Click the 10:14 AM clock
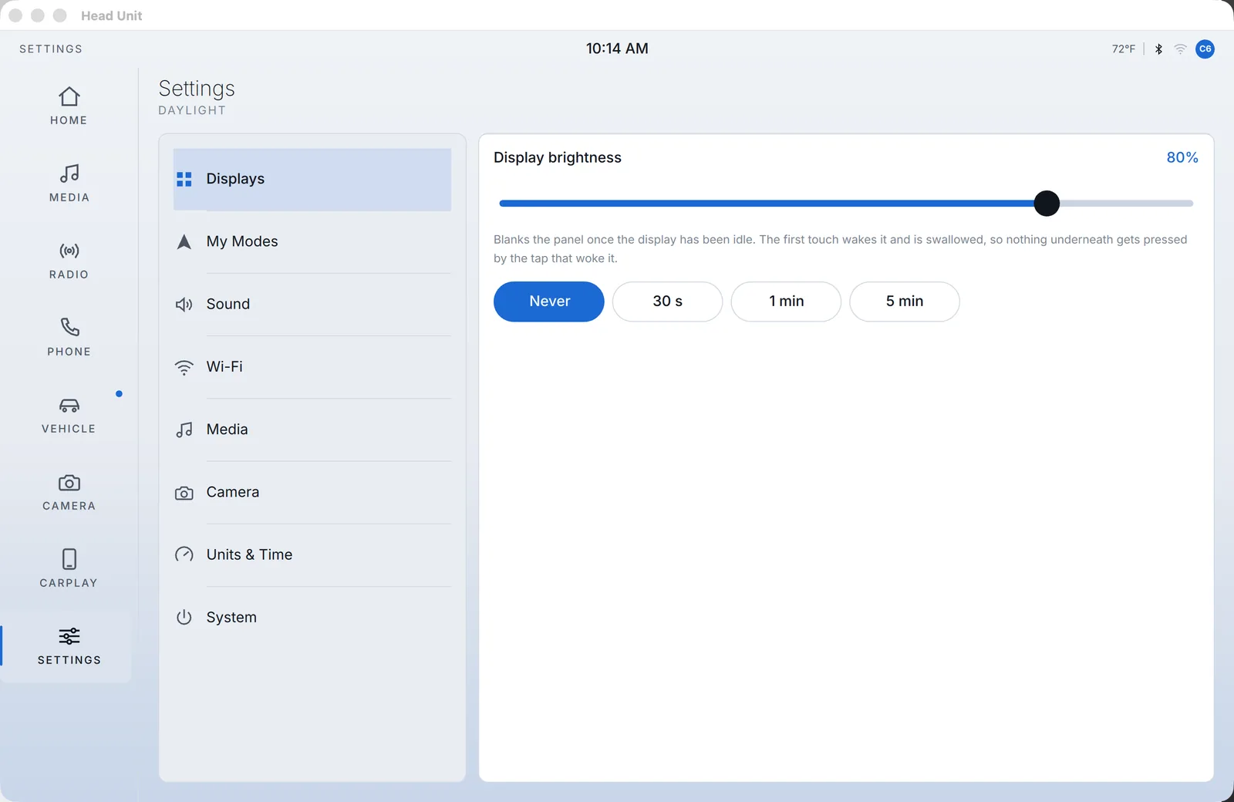The width and height of the screenshot is (1234, 802). point(617,49)
